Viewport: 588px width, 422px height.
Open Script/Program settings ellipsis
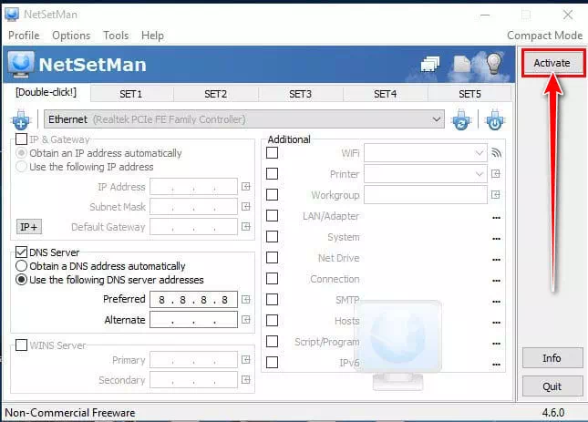(x=496, y=344)
